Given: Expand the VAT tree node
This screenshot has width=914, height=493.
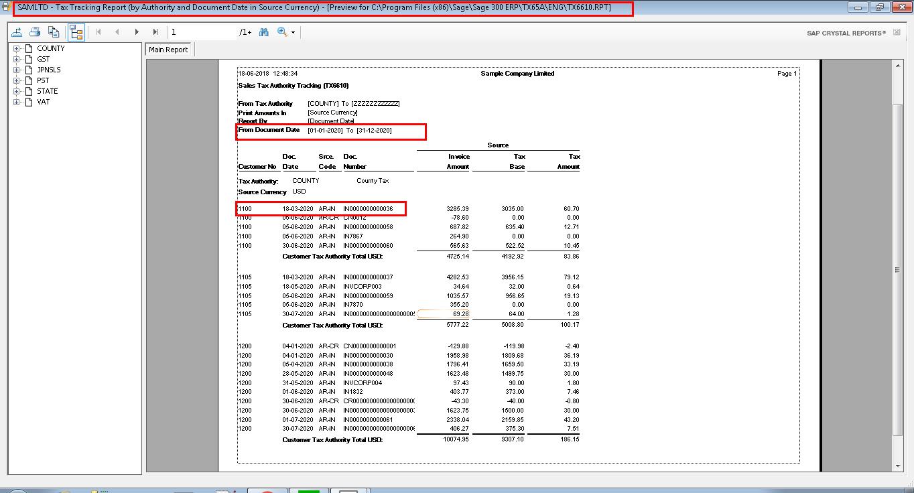Looking at the screenshot, I should coord(17,102).
